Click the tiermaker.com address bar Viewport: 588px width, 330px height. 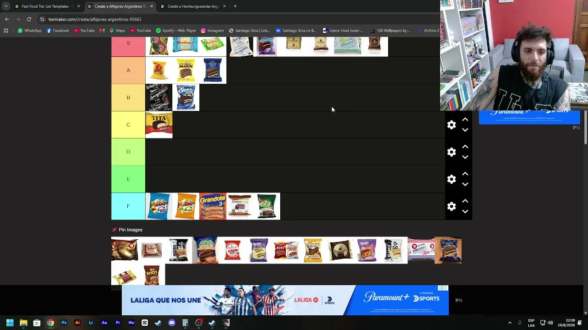[x=238, y=19]
